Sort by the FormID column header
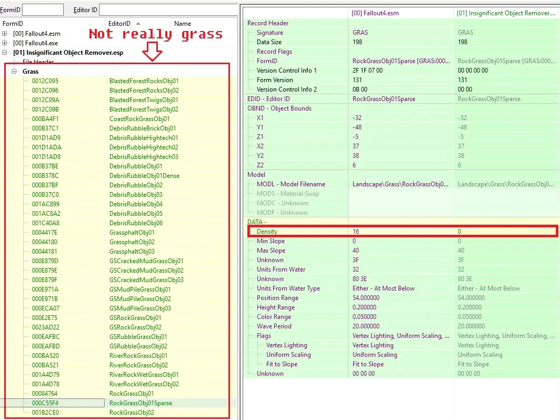 (x=13, y=24)
